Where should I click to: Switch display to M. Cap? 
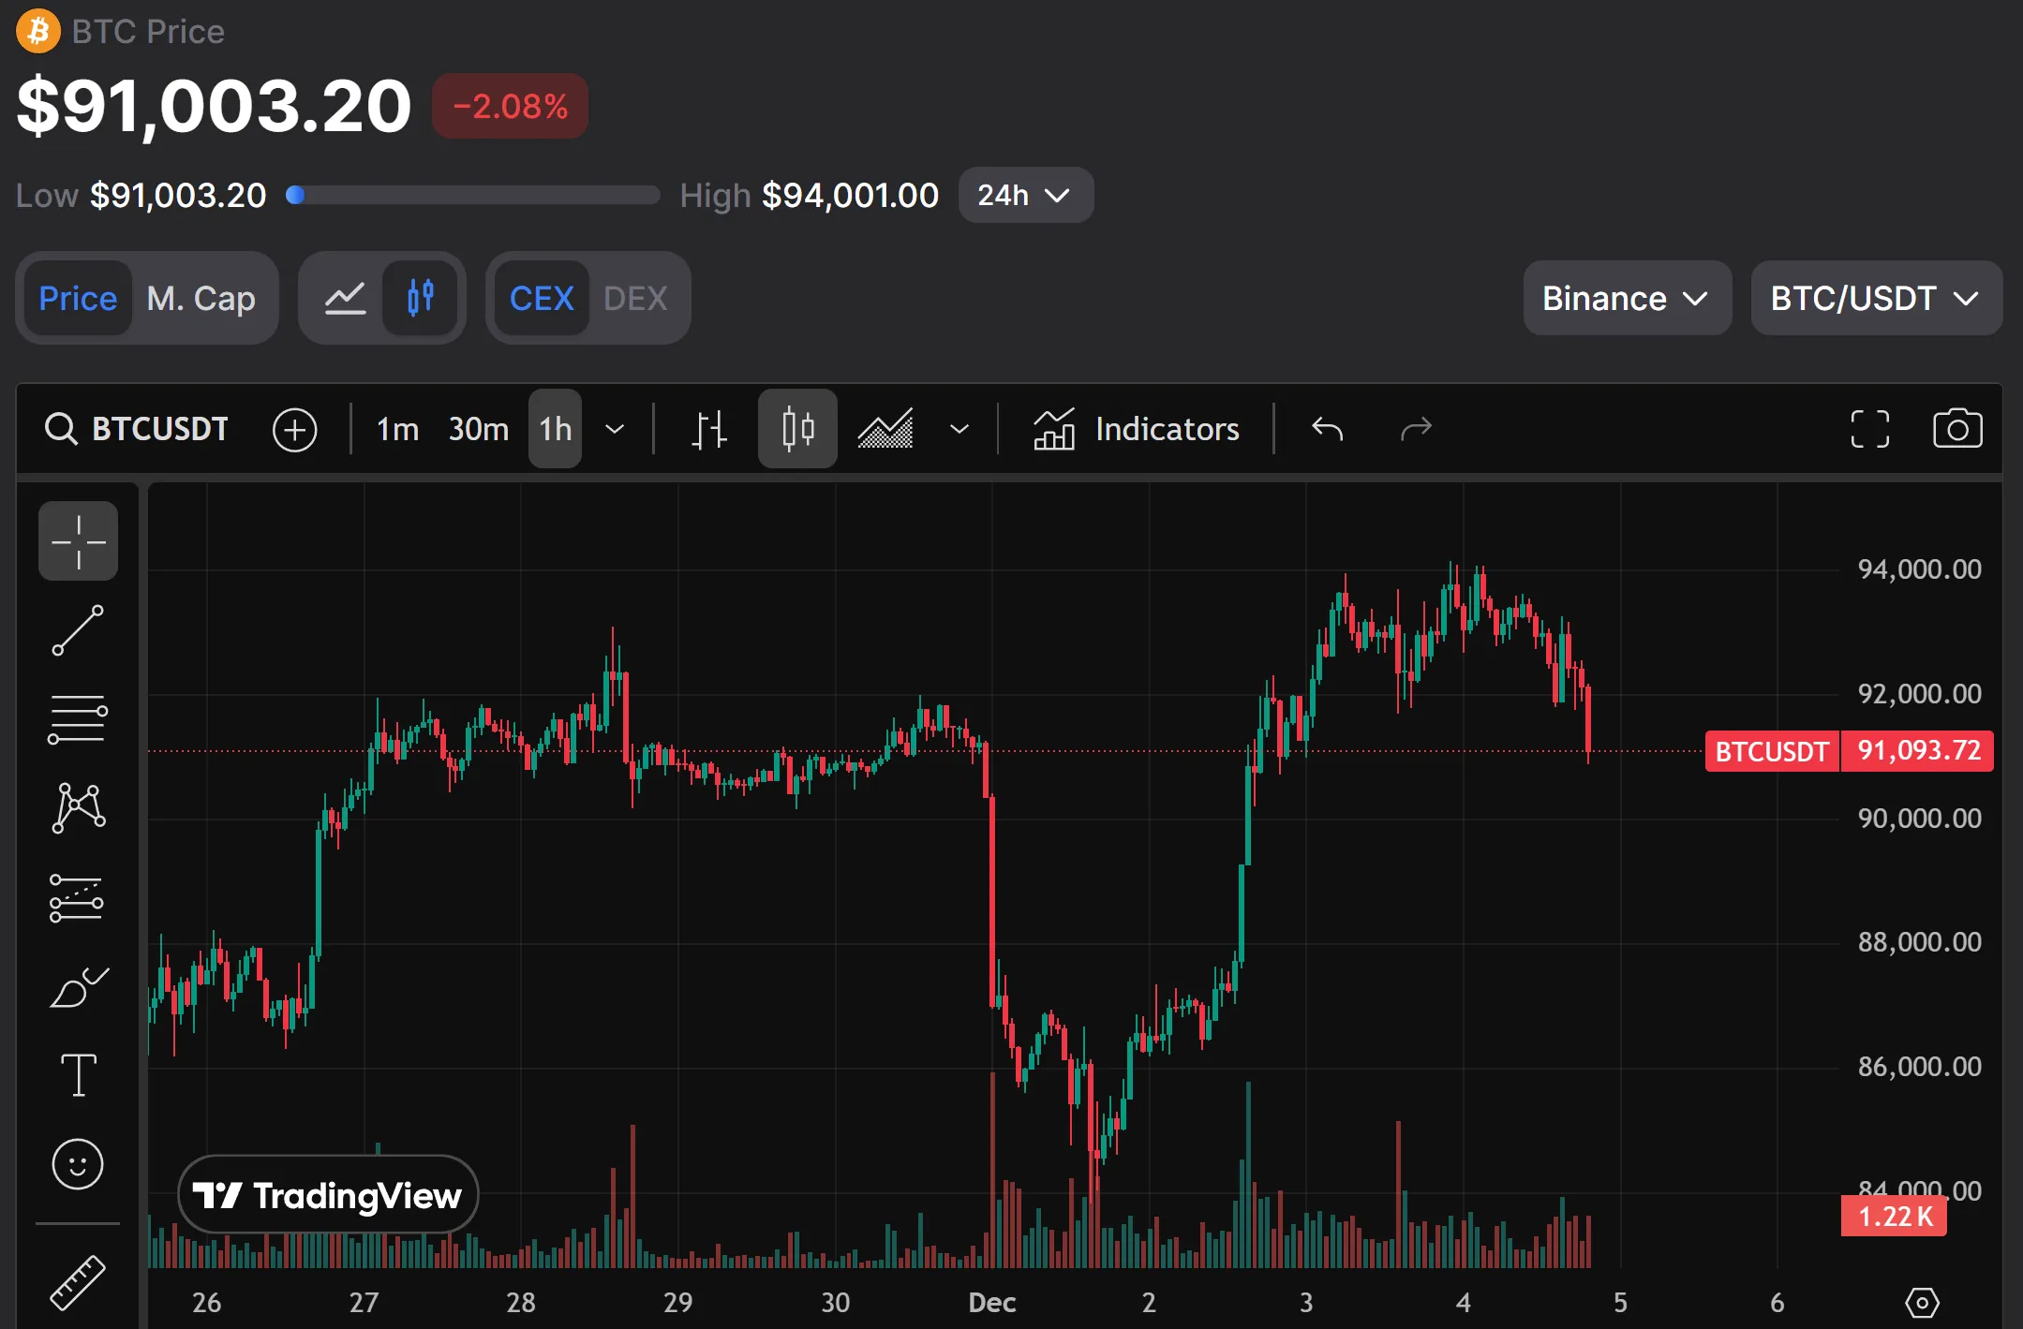point(201,299)
